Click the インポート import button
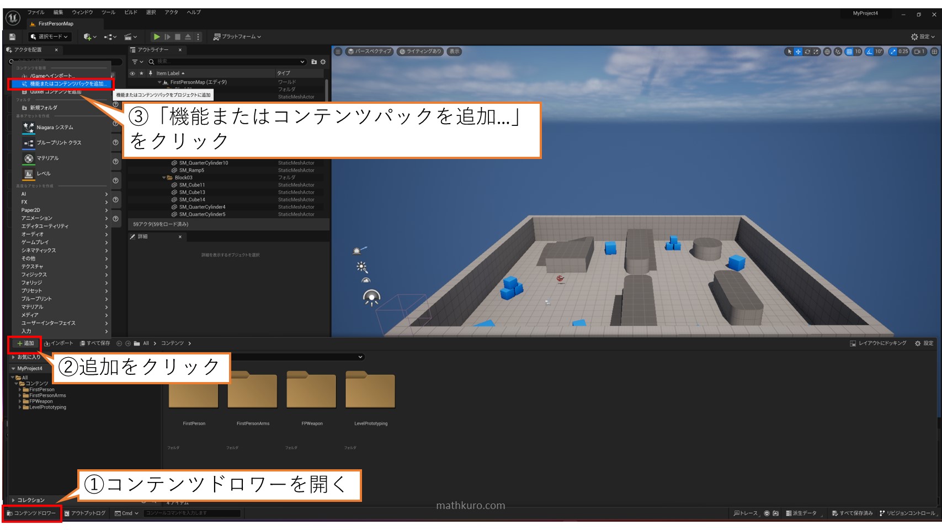This screenshot has width=942, height=530. 58,343
